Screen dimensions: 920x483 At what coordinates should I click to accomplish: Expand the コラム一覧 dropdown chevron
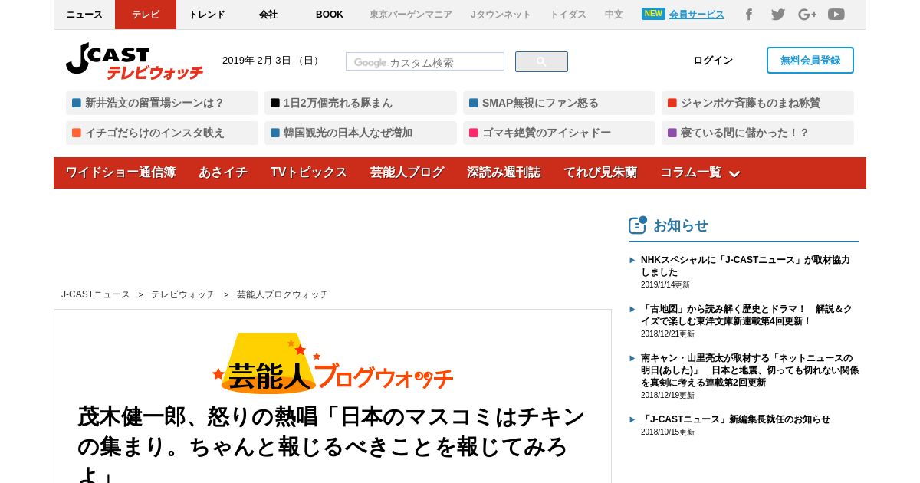(734, 174)
